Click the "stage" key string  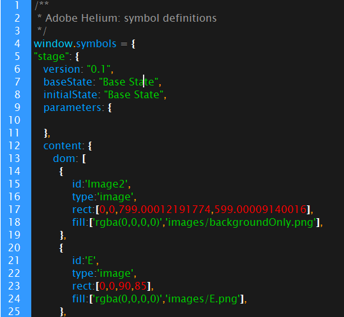(51, 57)
